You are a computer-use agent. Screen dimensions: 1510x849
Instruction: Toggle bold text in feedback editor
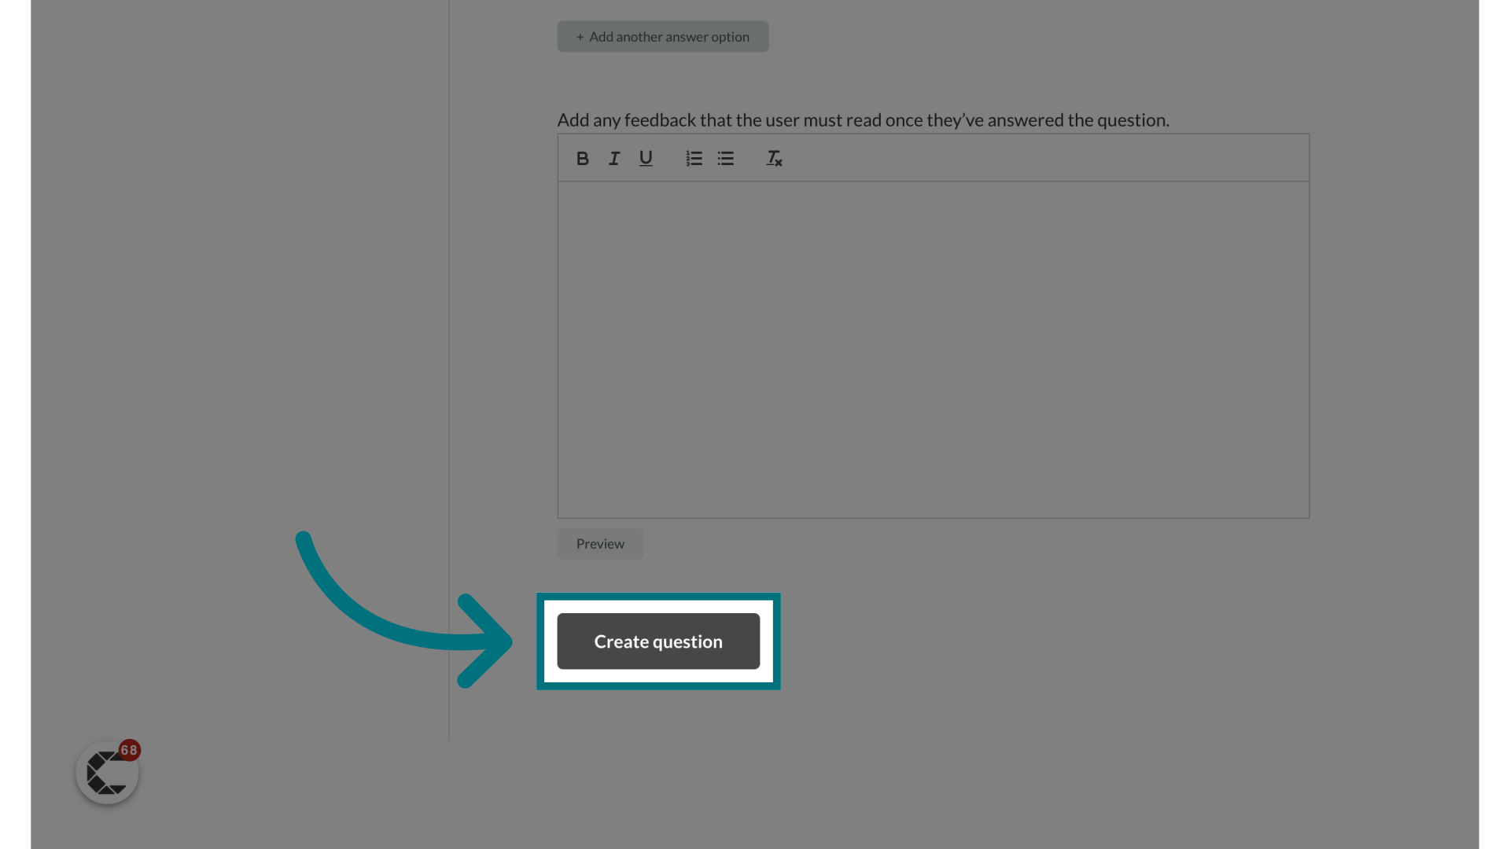coord(582,157)
